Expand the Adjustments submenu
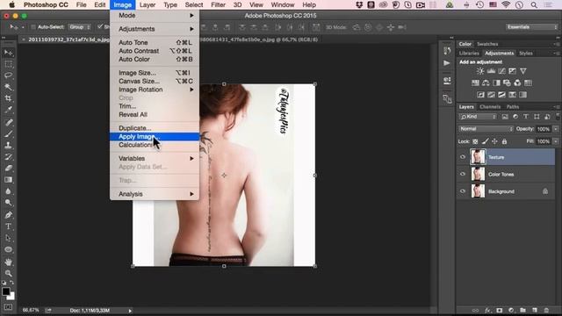The height and width of the screenshot is (316, 562). [155, 29]
